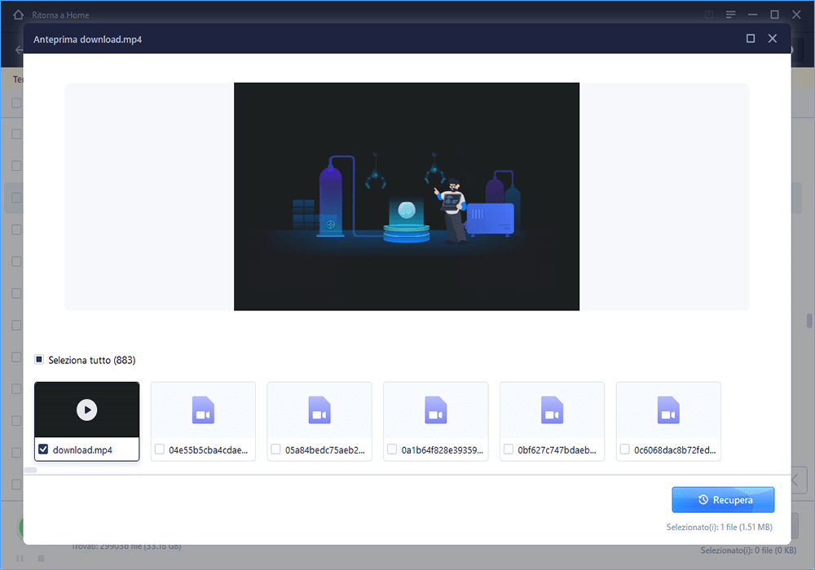Click the Ritorna a Home icon
815x570 pixels.
[x=18, y=15]
